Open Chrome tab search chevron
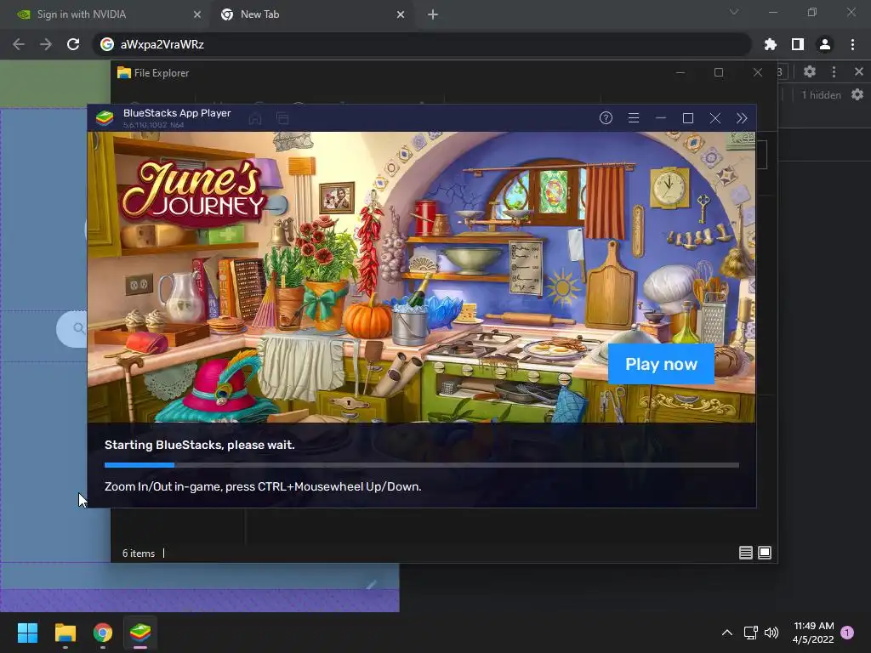This screenshot has width=871, height=653. coord(734,12)
